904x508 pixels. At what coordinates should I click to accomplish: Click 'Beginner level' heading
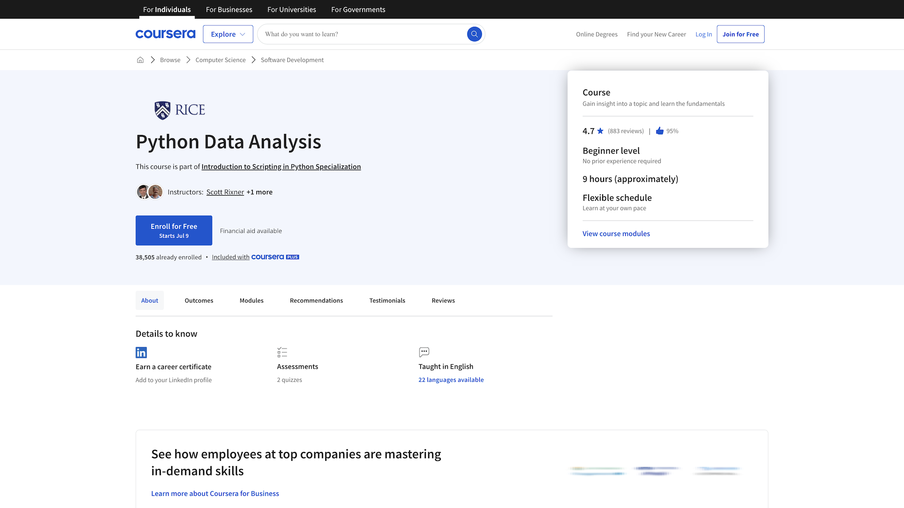coord(611,151)
